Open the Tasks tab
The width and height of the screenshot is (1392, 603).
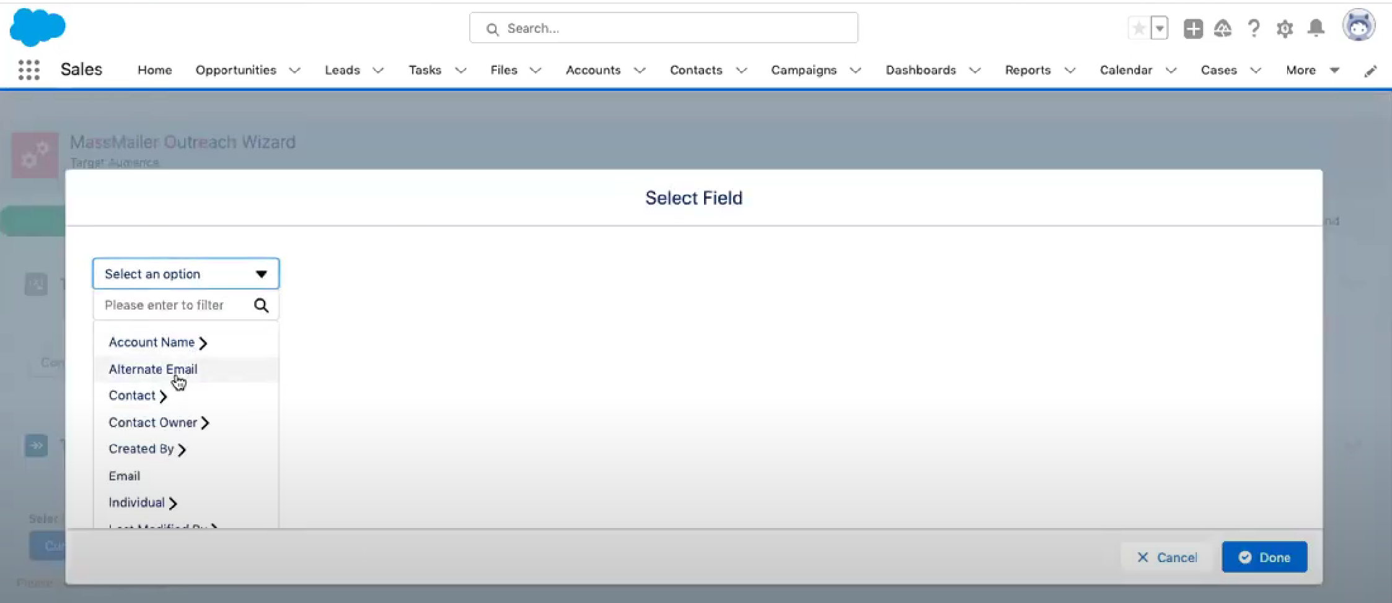425,70
